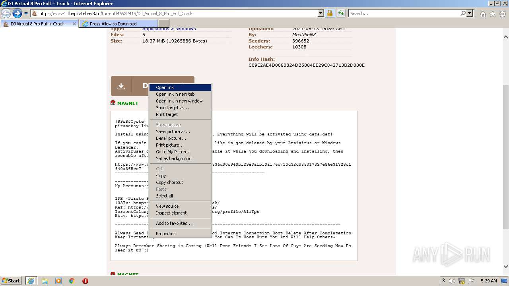Open Properties from context menu
Screen dimensions: 509x286
[x=180, y=234]
